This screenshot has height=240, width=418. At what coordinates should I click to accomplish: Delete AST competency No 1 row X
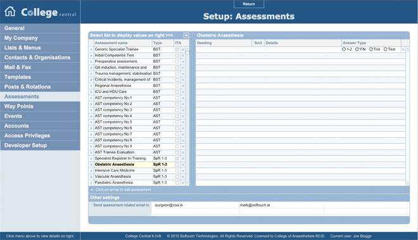(183, 98)
